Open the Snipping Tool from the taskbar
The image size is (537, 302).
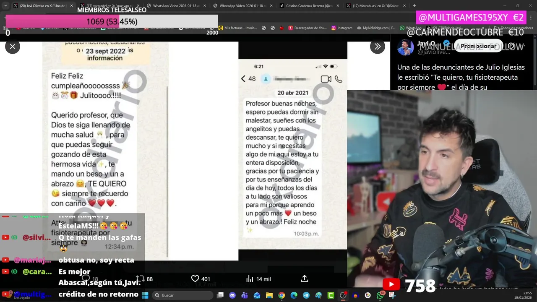pyautogui.click(x=392, y=295)
